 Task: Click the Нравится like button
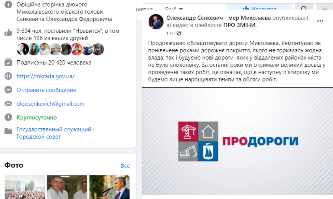coord(260,8)
